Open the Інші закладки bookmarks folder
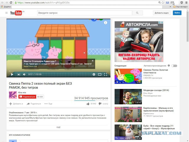This screenshot has width=189, height=142. pyautogui.click(x=180, y=7)
